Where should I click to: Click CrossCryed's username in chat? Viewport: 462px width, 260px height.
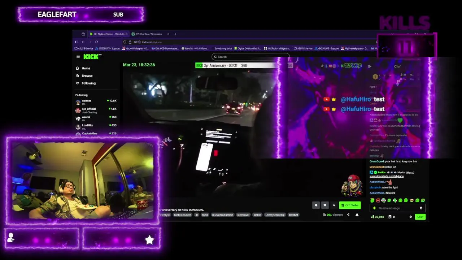[376, 161]
